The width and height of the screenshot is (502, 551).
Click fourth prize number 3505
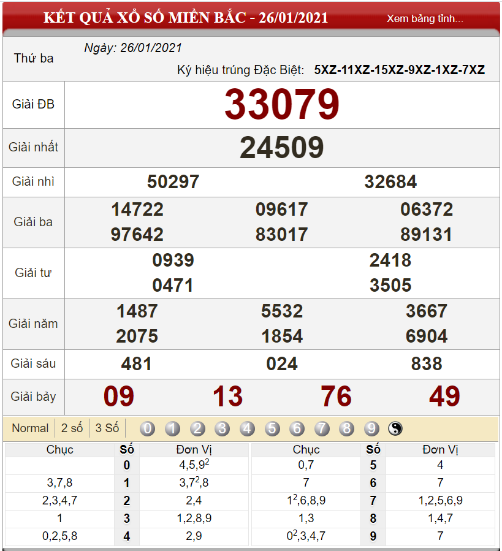click(390, 286)
